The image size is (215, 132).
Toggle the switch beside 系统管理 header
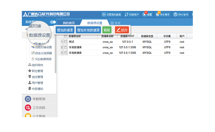tap(53, 22)
